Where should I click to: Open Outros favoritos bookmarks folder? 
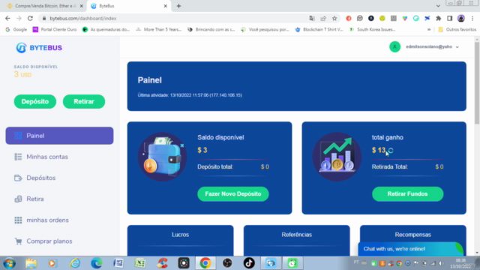457,29
